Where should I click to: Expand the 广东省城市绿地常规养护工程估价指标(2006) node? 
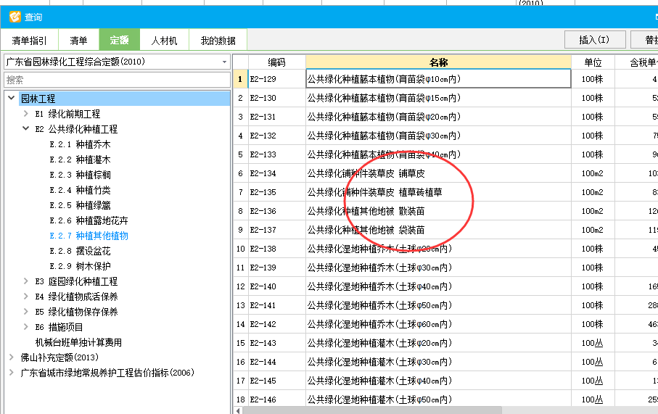pyautogui.click(x=12, y=372)
